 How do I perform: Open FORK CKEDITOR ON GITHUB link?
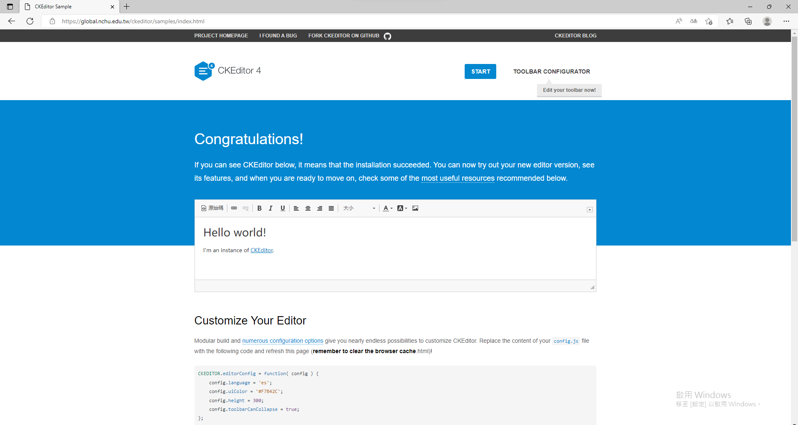pos(344,36)
